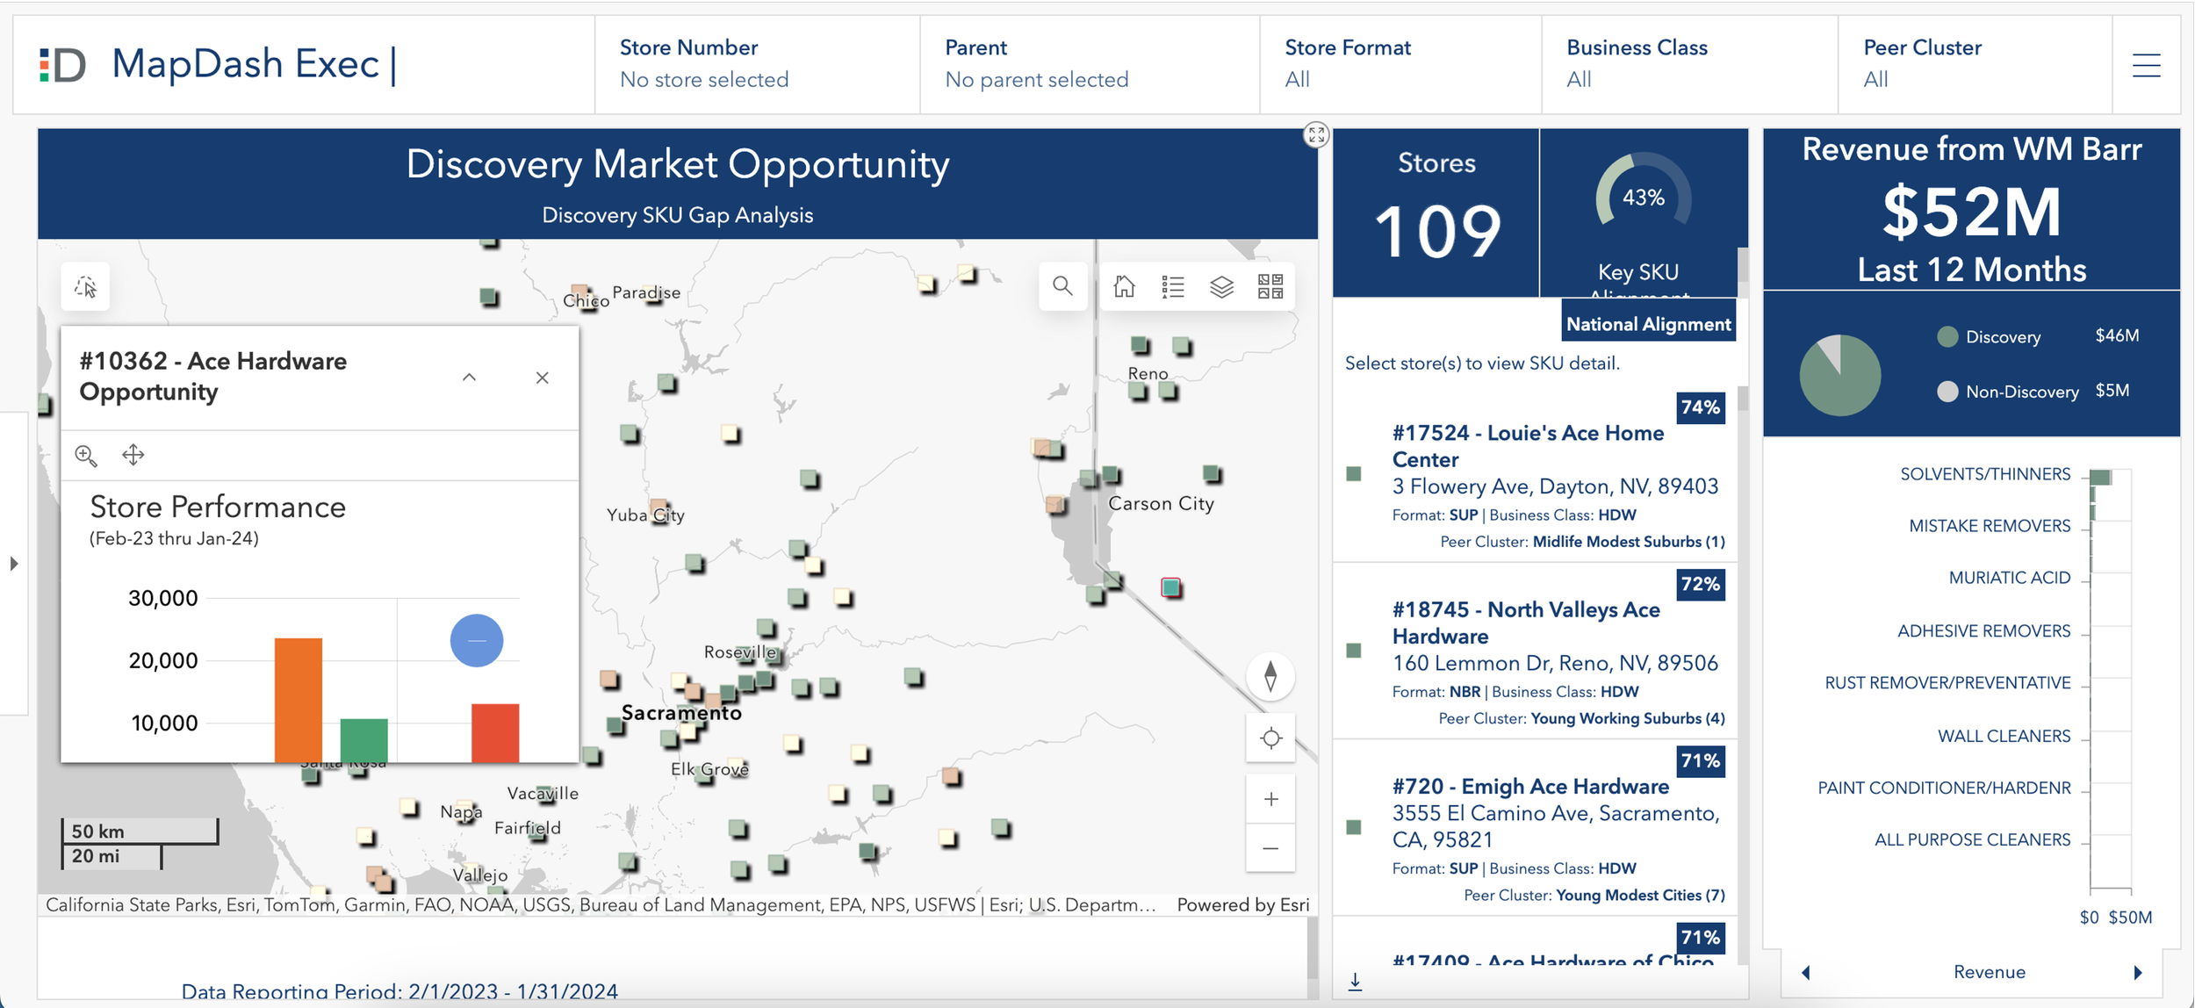Click the compass north reset button
This screenshot has width=2195, height=1008.
[1270, 676]
